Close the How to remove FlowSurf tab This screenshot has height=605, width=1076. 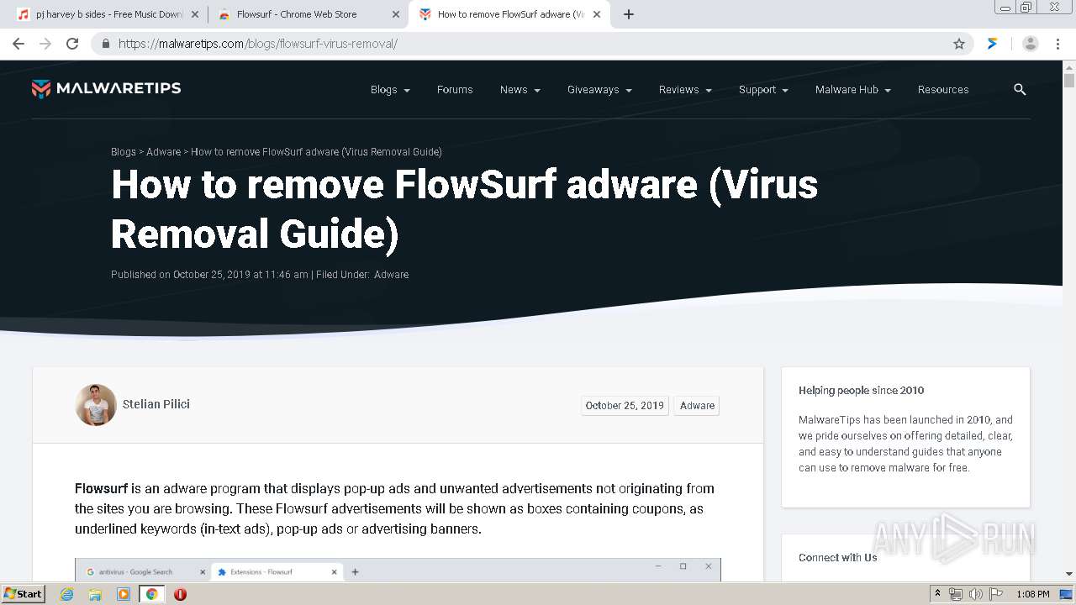click(x=597, y=14)
